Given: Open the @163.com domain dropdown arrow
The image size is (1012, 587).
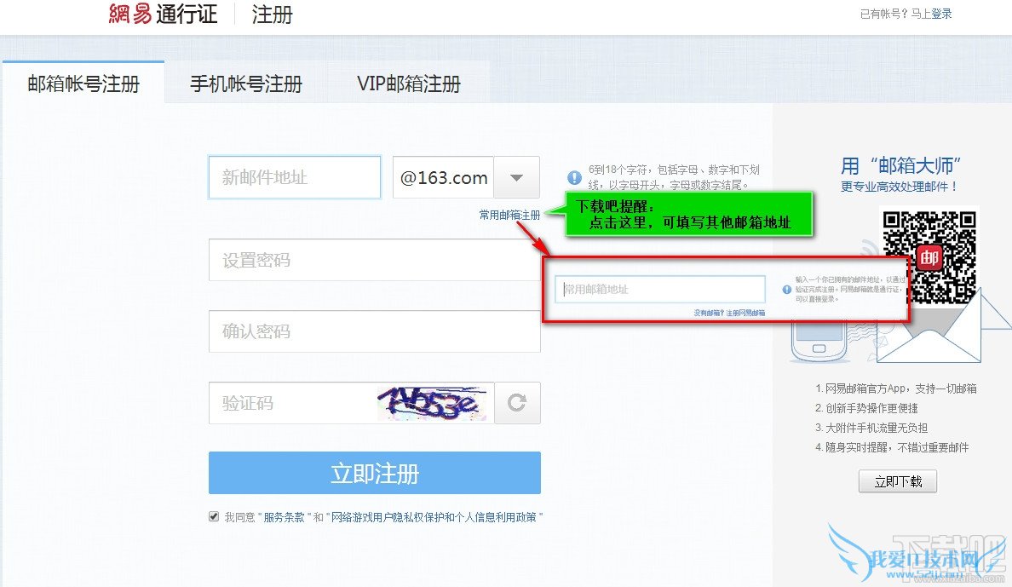Looking at the screenshot, I should [516, 177].
